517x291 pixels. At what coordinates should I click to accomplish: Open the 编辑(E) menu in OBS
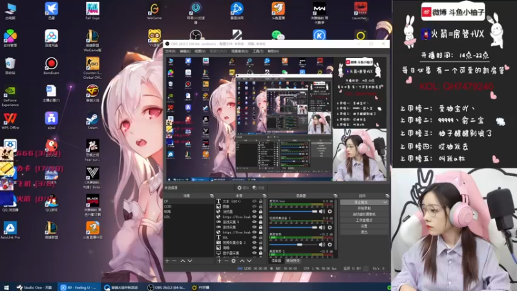pos(185,52)
